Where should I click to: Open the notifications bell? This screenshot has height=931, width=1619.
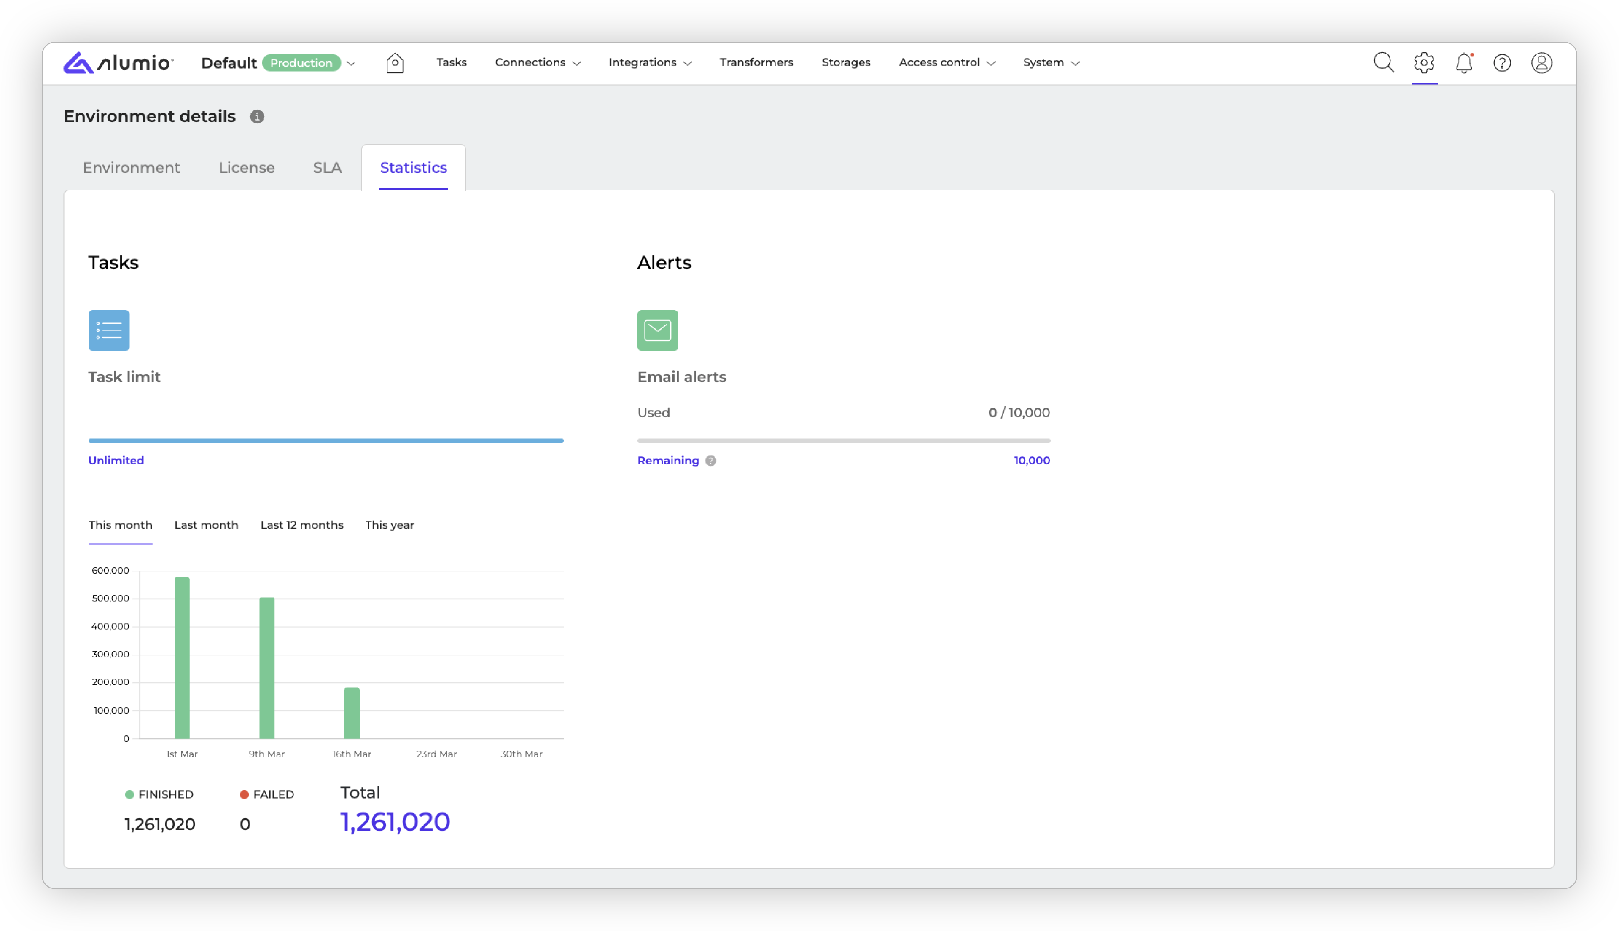1463,63
